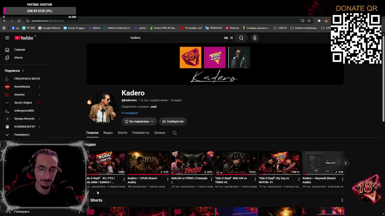
Task: Expand channel description via "...ещё"
Action: 153,106
